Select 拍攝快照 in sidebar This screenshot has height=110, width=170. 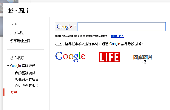click(x=17, y=33)
